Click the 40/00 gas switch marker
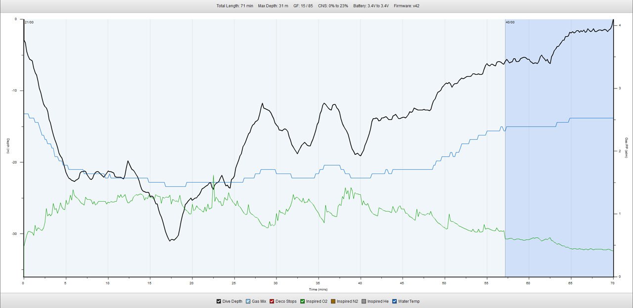Viewport: 633px width, 308px height. click(510, 22)
